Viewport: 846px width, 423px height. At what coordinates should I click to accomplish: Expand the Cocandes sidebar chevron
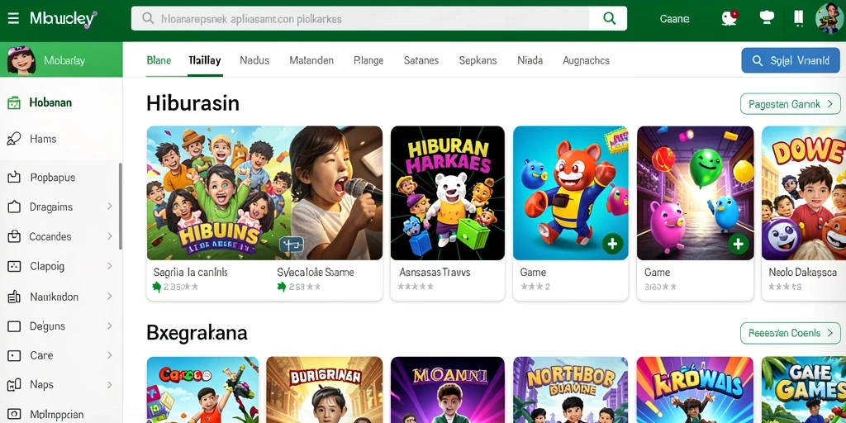tap(110, 236)
